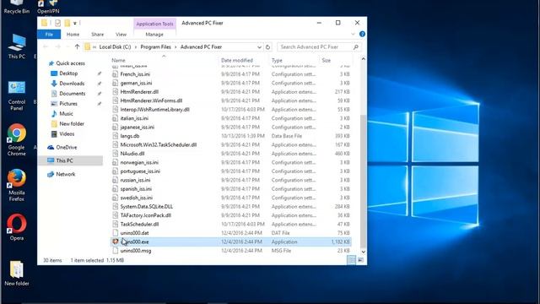Viewport: 540px width, 304px height.
Task: Click the Help question mark icon
Action: click(362, 34)
